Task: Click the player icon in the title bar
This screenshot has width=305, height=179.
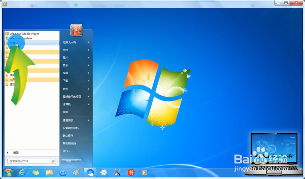Action: (4, 4)
